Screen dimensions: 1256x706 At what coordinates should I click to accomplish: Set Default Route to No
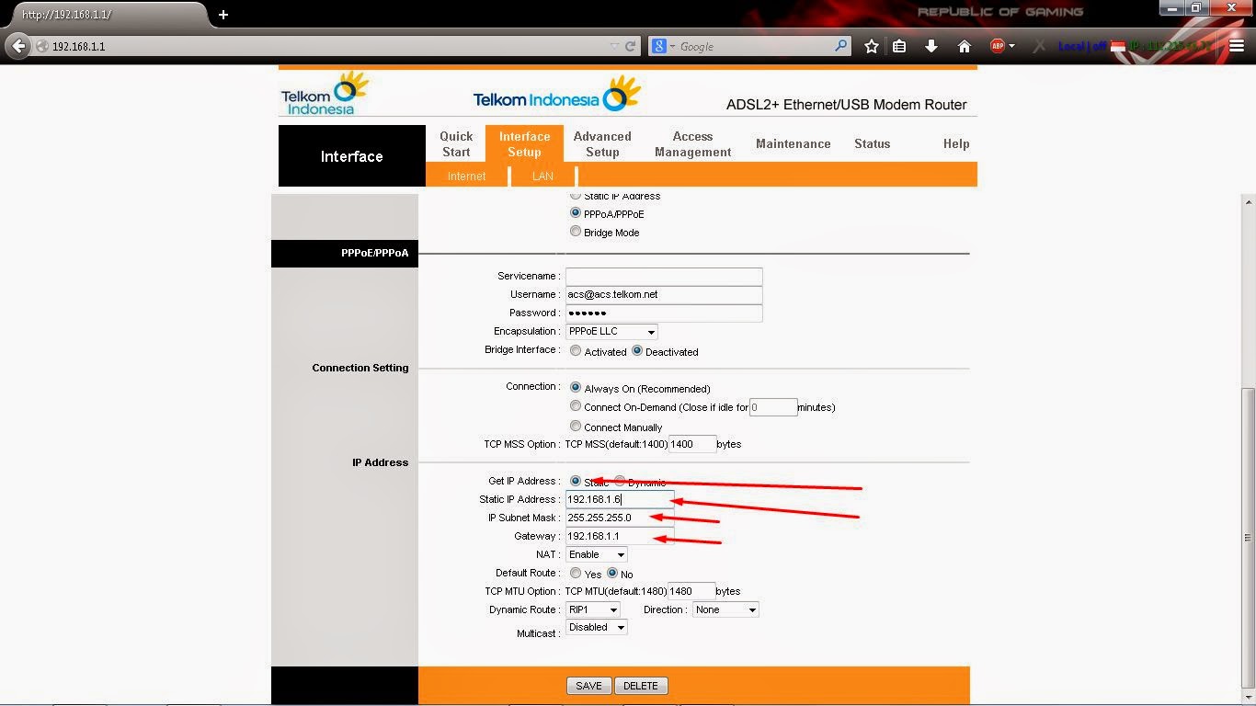(x=612, y=573)
